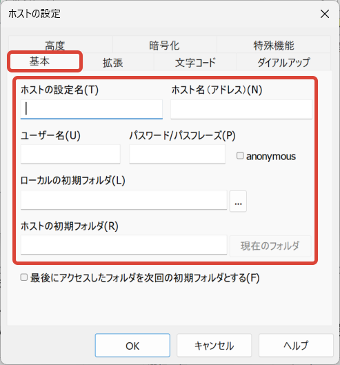Focus the ホスト名(アドレス) field
This screenshot has width=340, height=365.
[x=241, y=110]
